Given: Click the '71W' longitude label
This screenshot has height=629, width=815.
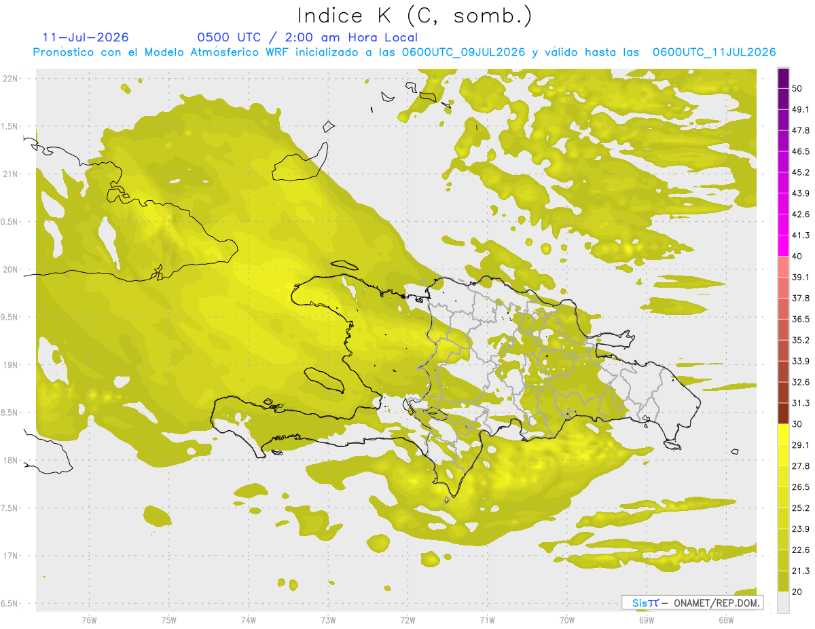Looking at the screenshot, I should (487, 620).
